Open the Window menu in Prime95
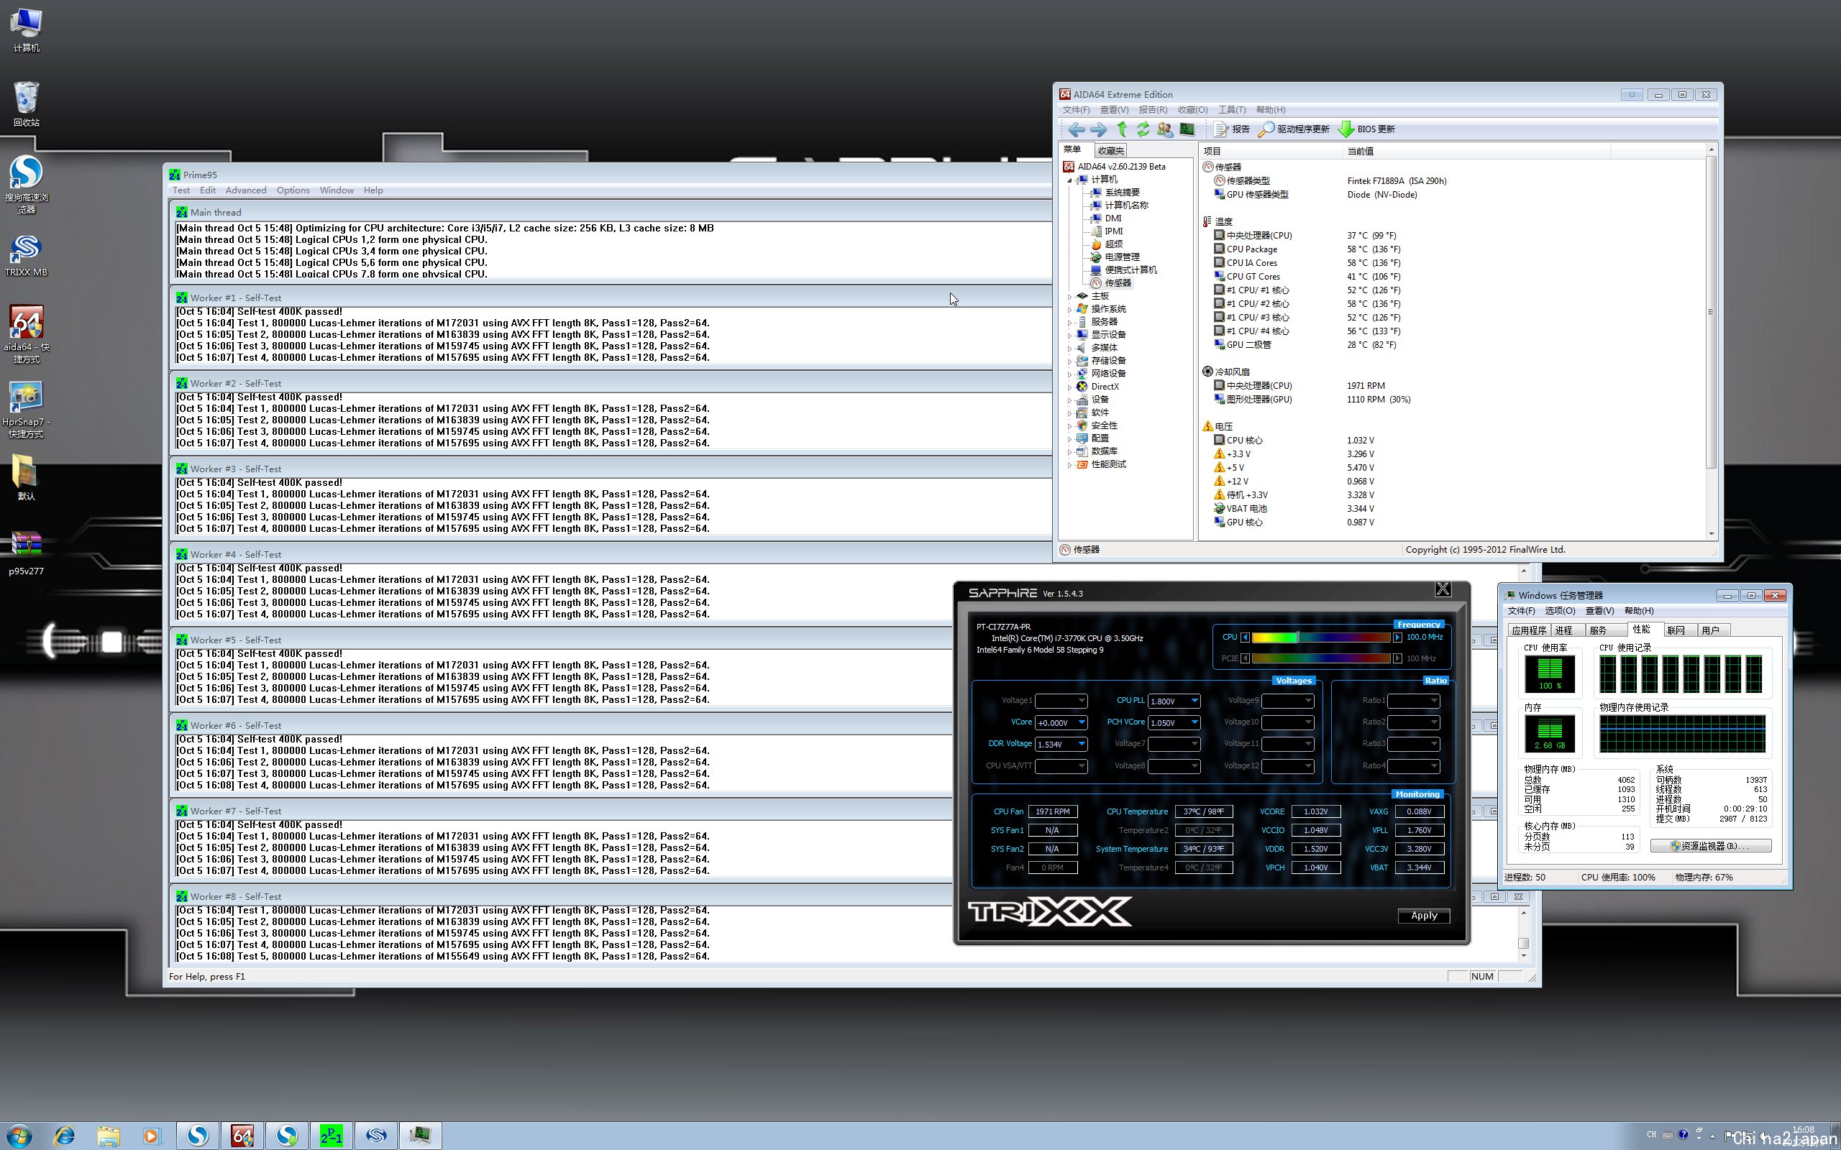 click(337, 191)
